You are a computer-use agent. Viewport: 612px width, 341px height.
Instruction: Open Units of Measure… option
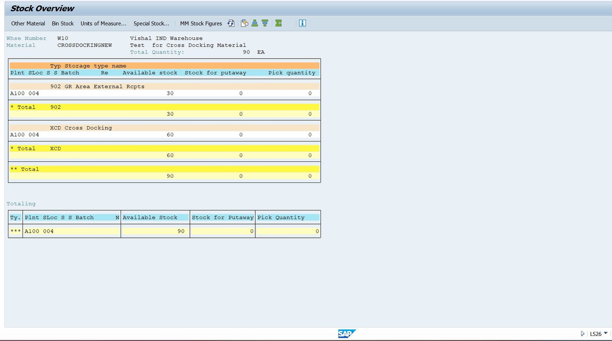pyautogui.click(x=103, y=23)
